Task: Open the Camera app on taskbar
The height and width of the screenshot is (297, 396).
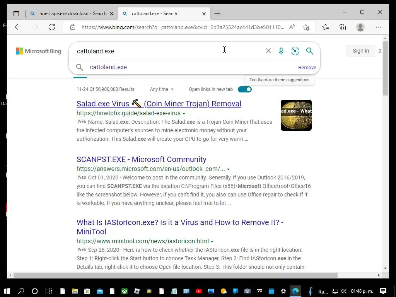Action: coord(247,291)
